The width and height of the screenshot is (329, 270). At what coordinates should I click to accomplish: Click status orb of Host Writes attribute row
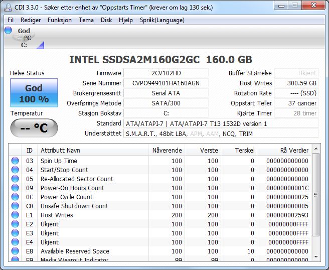(x=15, y=215)
